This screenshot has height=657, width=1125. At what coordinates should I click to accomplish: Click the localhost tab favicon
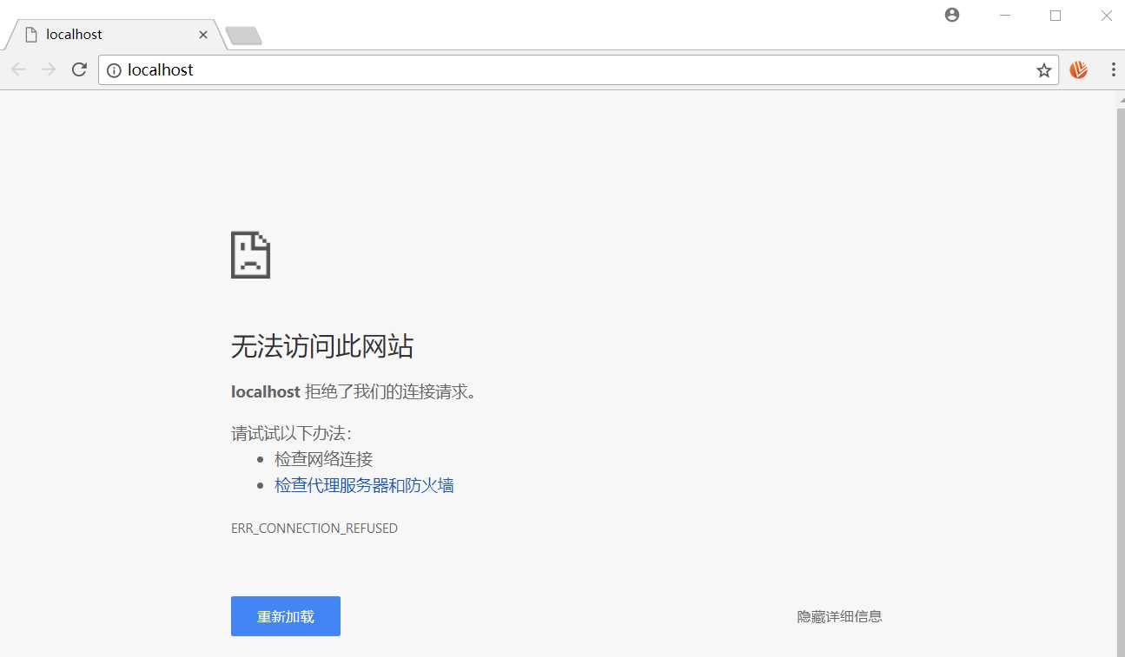32,34
